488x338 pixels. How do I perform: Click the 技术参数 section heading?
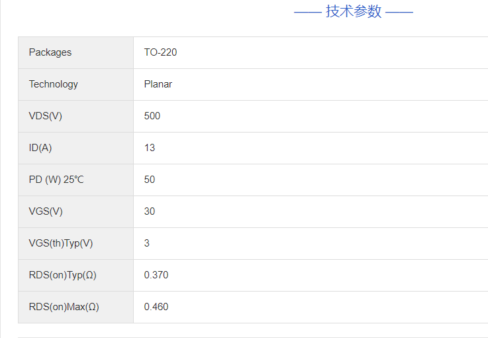coord(354,12)
